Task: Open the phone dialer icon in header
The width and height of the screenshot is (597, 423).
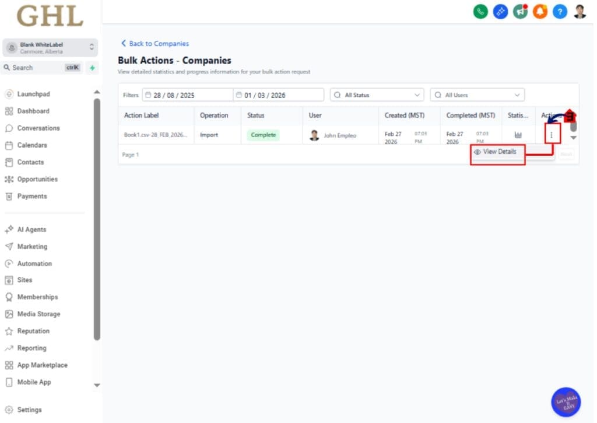Action: [480, 11]
